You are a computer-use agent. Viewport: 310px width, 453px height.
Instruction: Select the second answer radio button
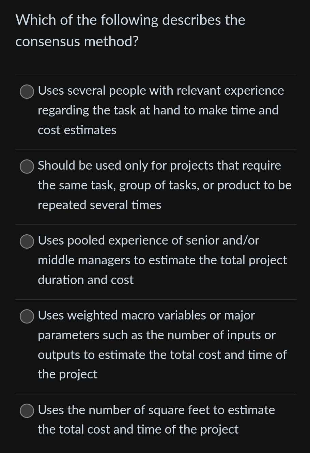pyautogui.click(x=27, y=167)
